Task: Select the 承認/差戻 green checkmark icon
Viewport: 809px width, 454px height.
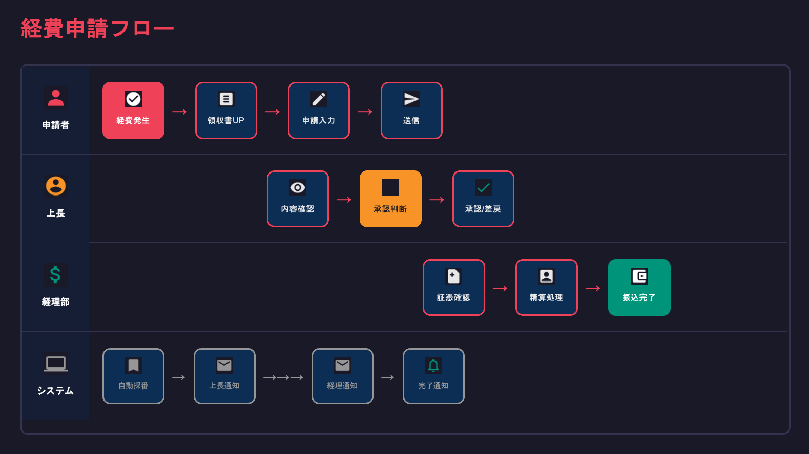Action: (483, 188)
